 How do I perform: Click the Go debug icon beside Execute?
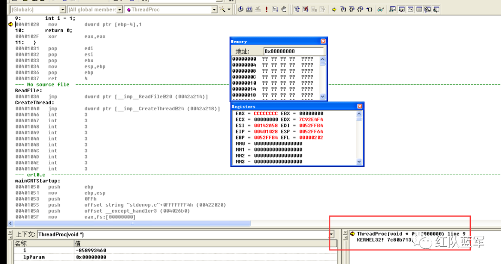pos(275,10)
